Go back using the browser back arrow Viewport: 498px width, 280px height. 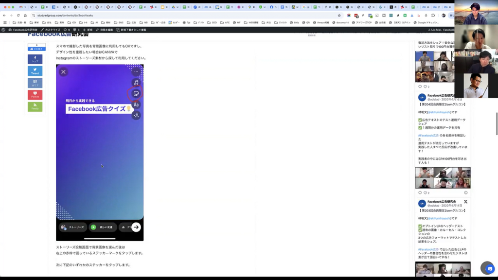click(x=4, y=15)
